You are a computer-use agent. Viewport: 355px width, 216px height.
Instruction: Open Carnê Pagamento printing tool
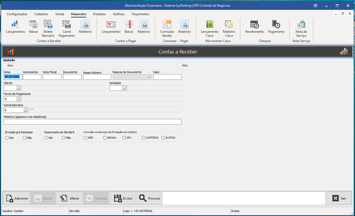coord(67,28)
